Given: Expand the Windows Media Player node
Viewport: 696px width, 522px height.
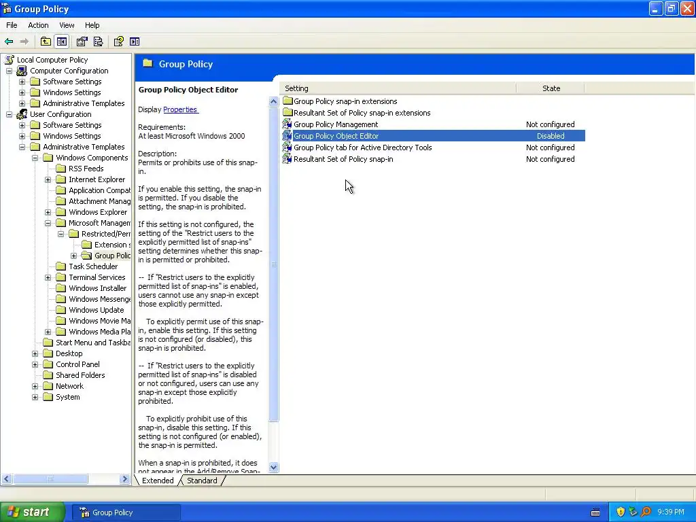Looking at the screenshot, I should (48, 332).
